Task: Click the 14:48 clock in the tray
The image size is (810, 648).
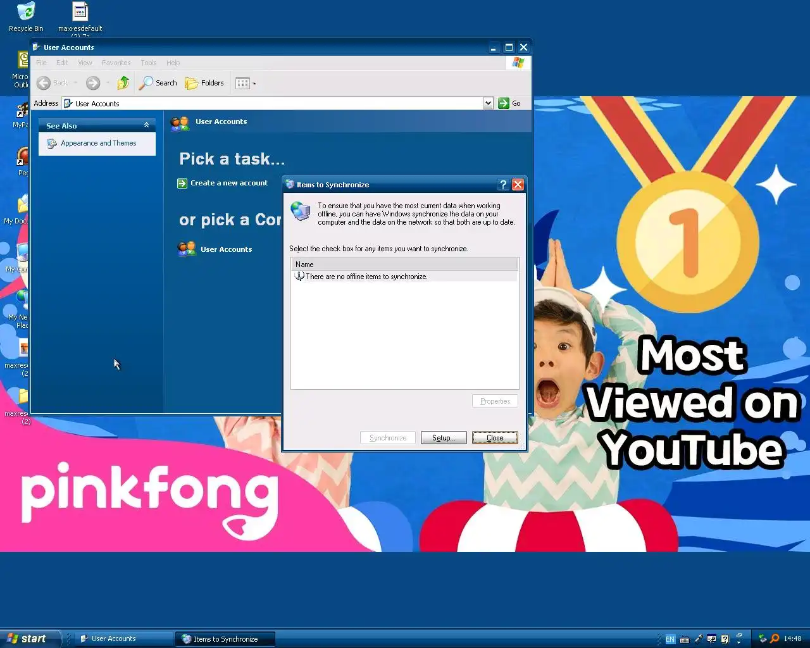Action: (792, 639)
